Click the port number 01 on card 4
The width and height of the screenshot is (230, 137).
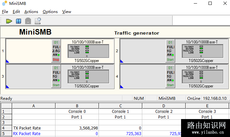pos(170,68)
